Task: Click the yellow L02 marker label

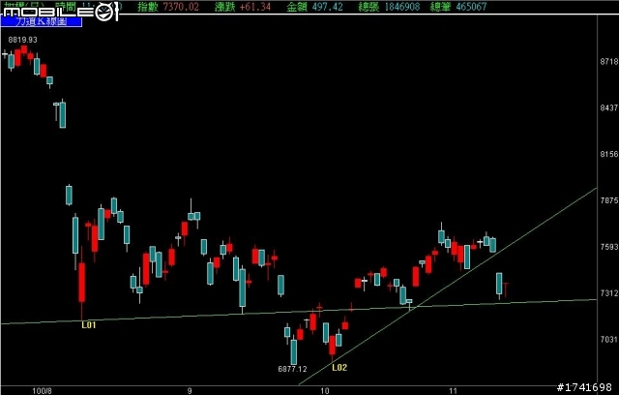Action: click(339, 368)
